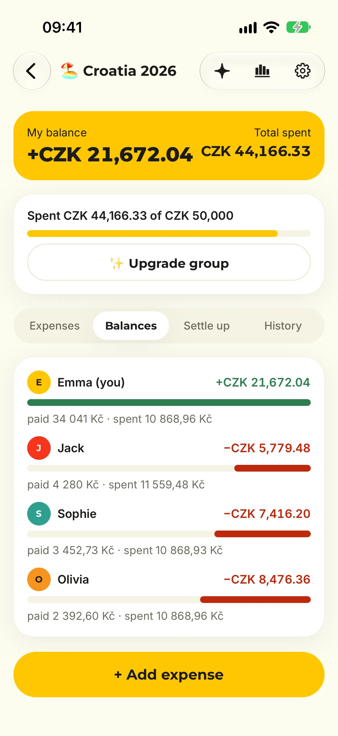Open the History tab

pos(283,326)
